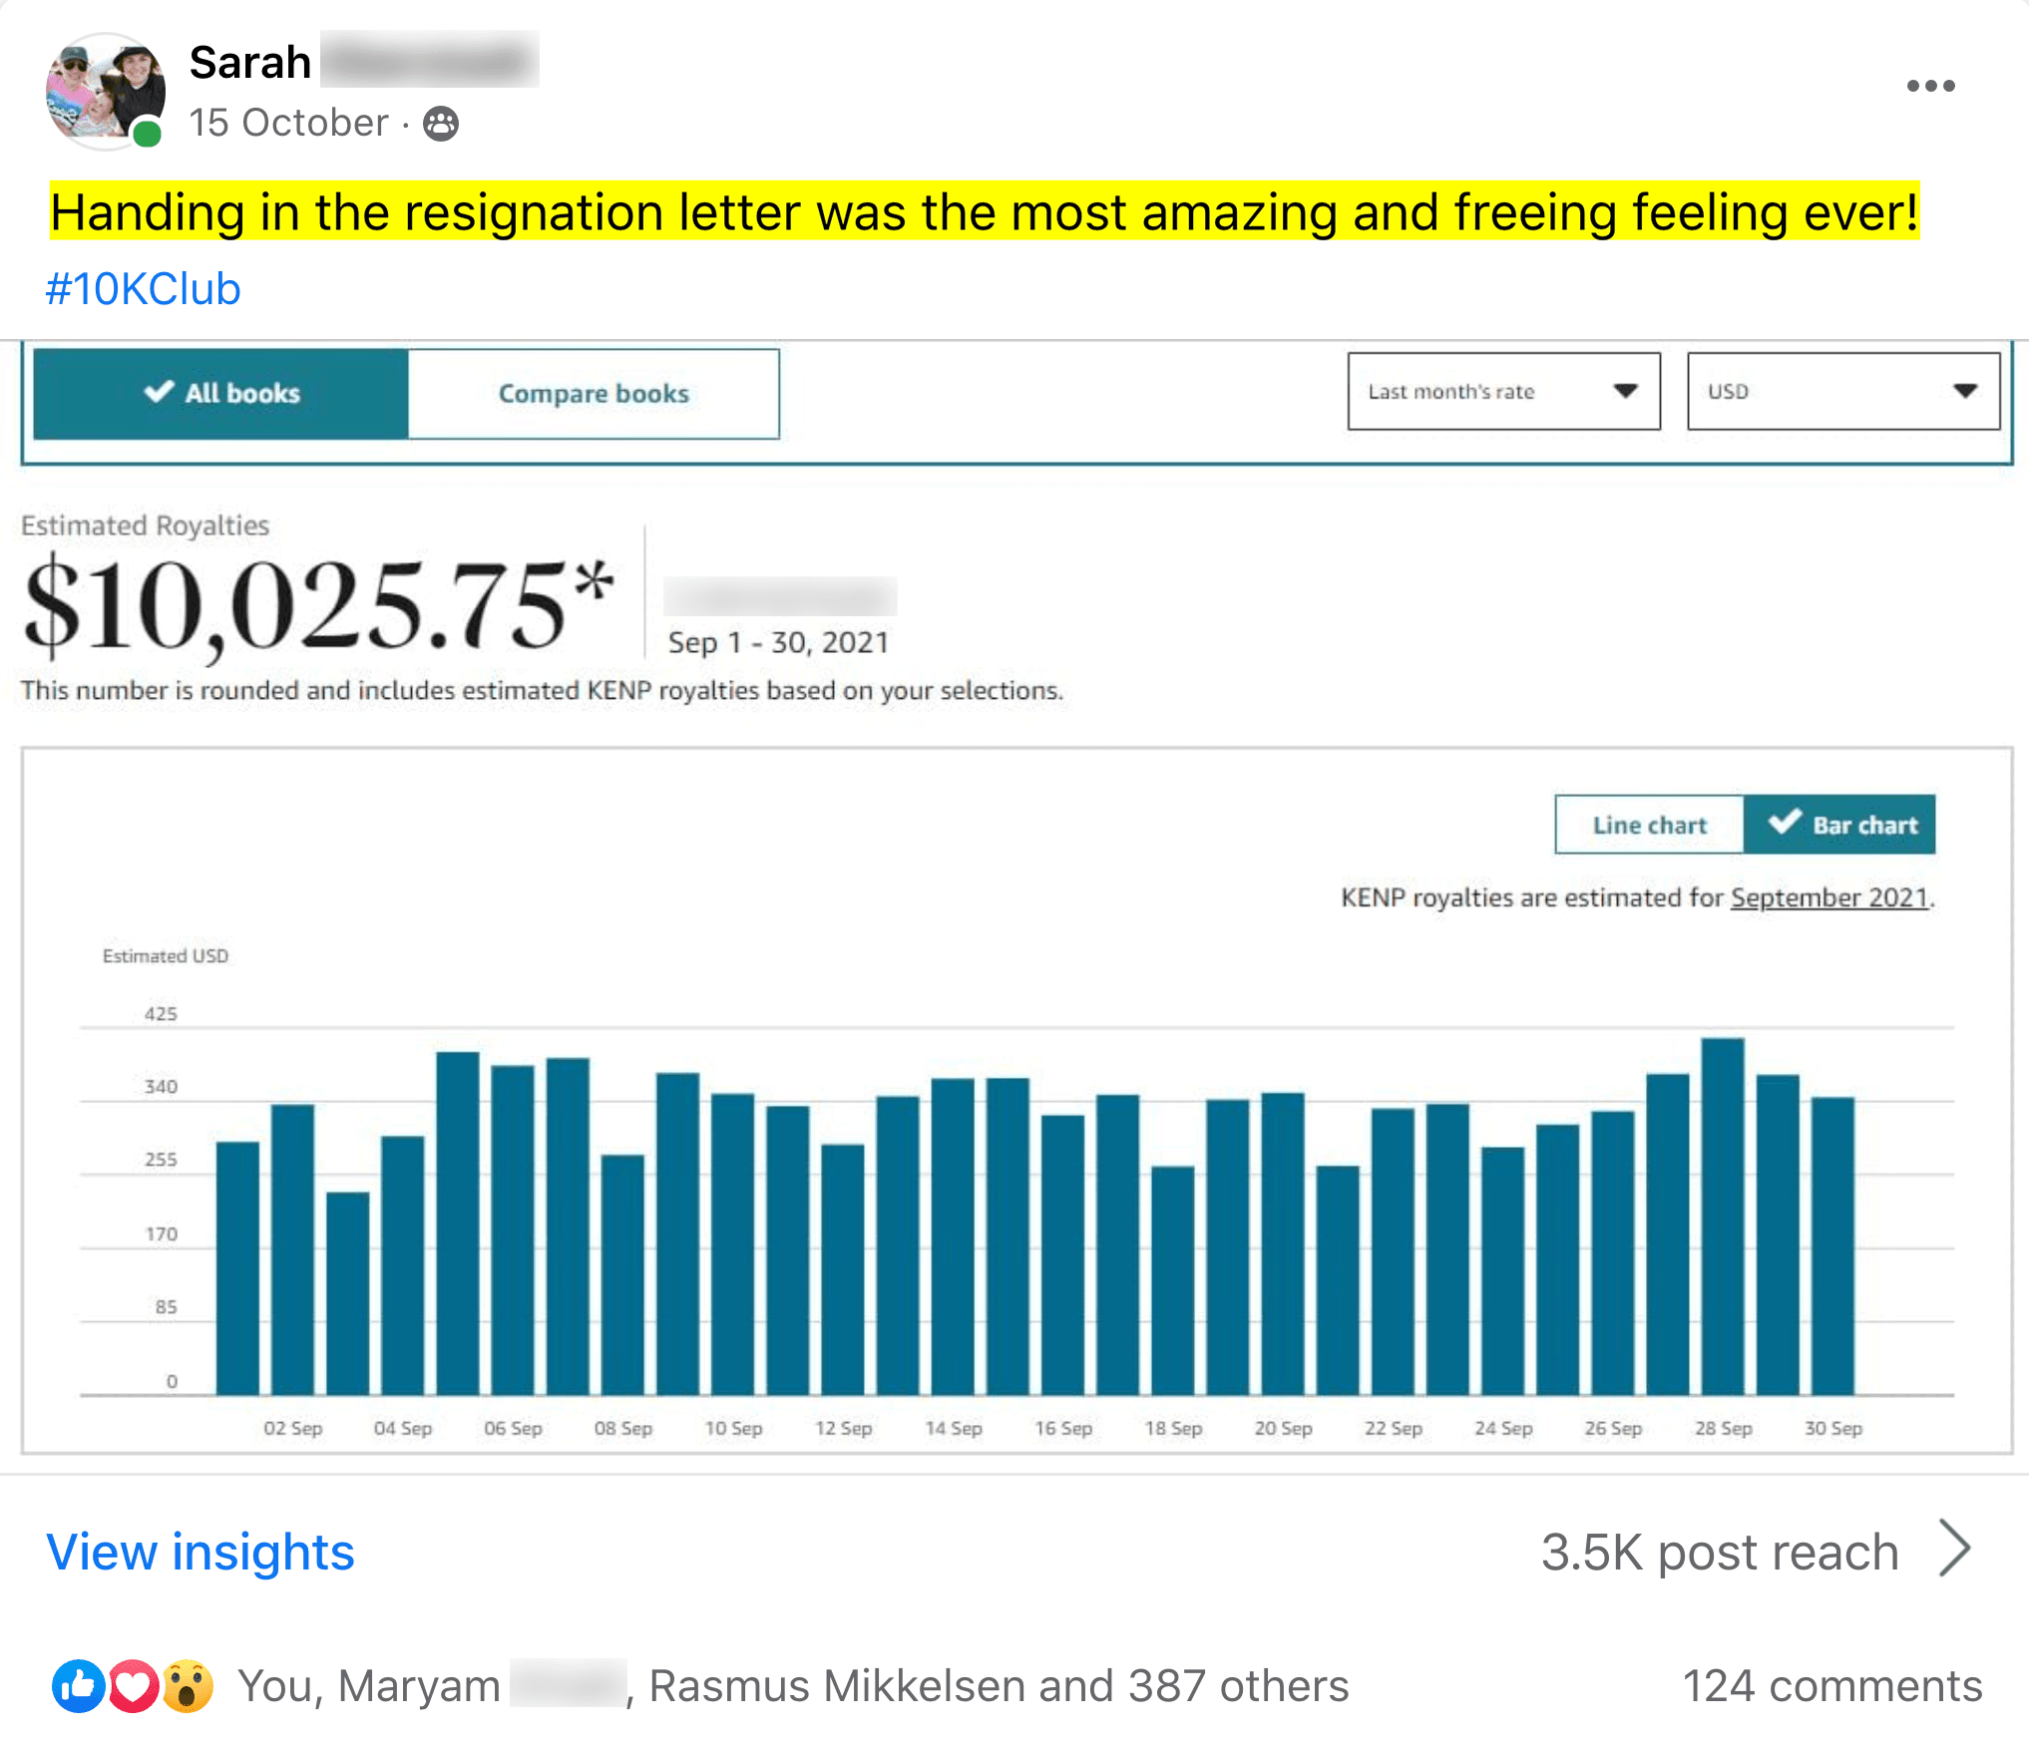Viewport: 2029px width, 1747px height.
Task: Open the USD currency dropdown
Action: coord(1842,391)
